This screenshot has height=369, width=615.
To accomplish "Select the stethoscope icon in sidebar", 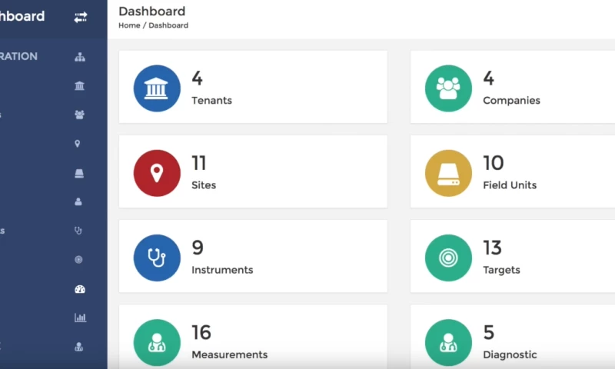I will click(78, 230).
